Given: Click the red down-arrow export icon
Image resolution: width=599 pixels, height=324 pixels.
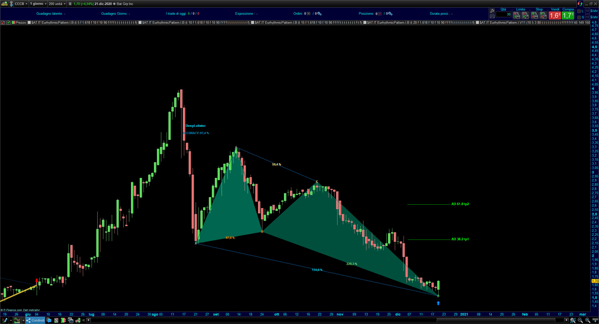Looking at the screenshot, I should point(3,22).
